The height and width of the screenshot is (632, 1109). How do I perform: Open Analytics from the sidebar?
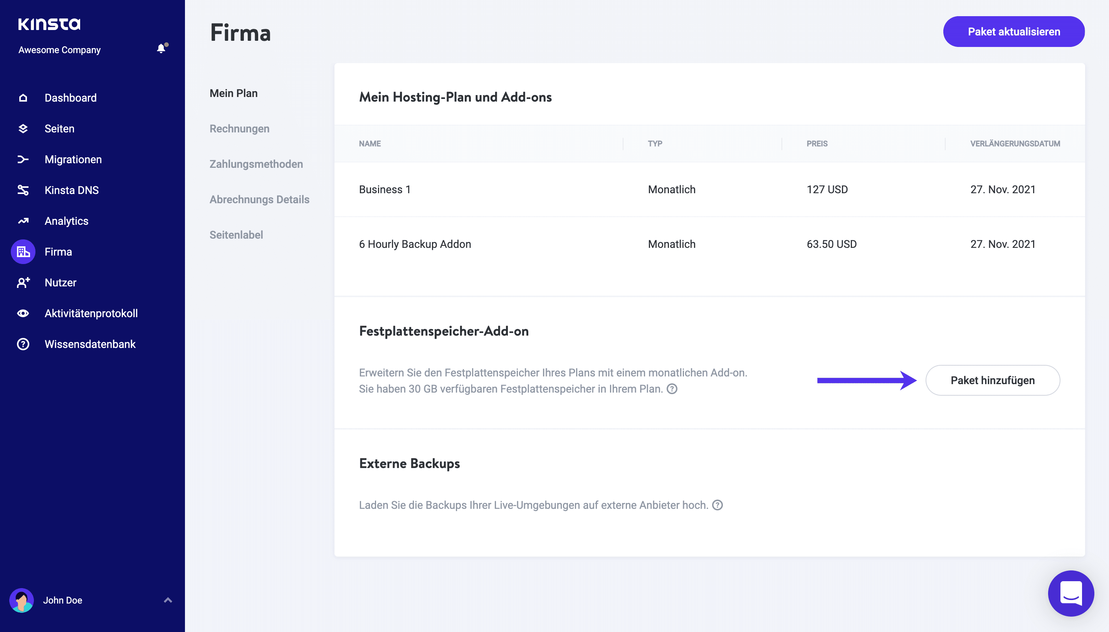pos(67,221)
